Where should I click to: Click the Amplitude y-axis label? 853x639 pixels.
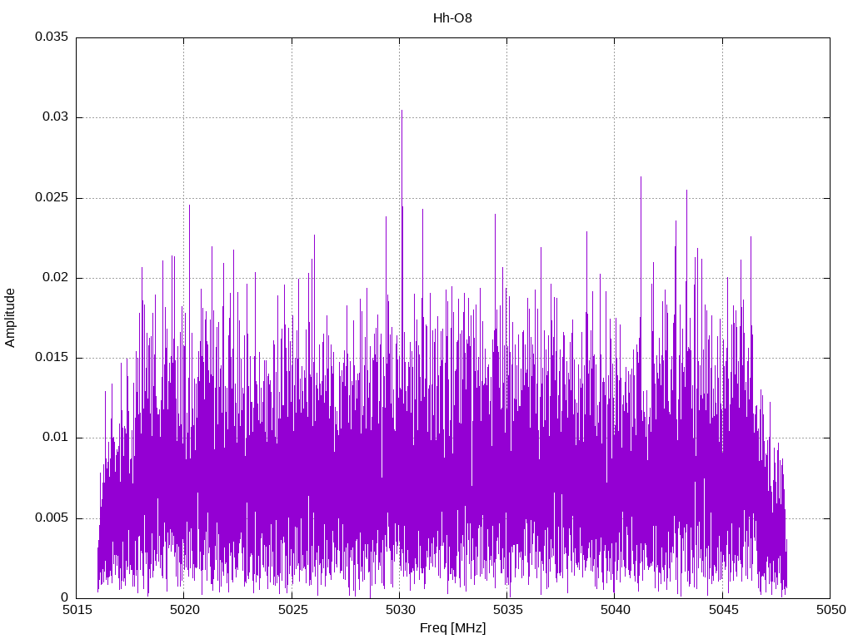click(x=10, y=317)
